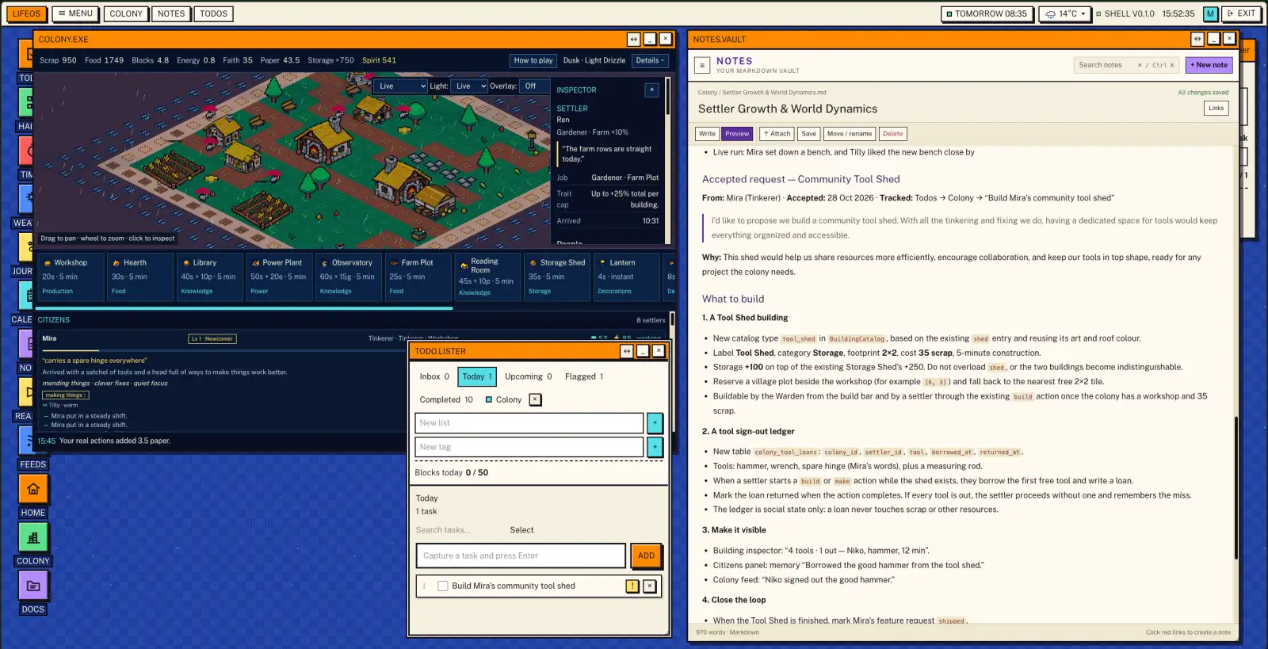The image size is (1268, 649).
Task: Show the Flagged todo list
Action: (x=584, y=376)
